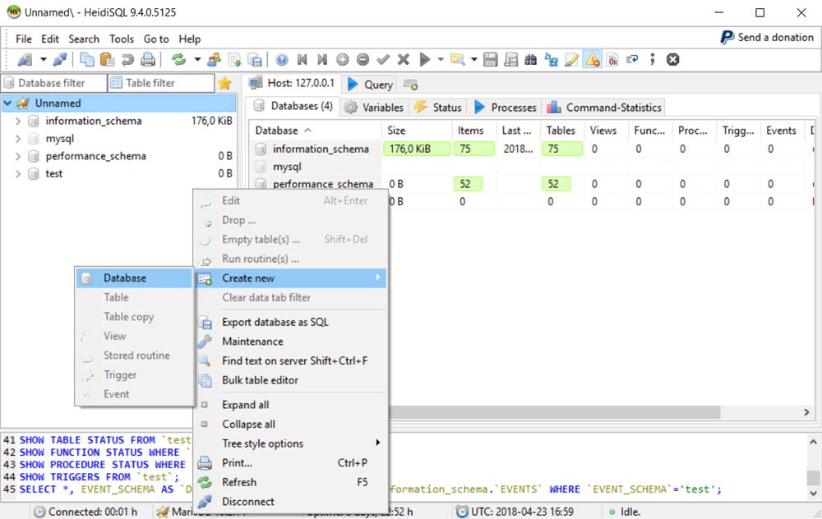
Task: Click the Print toolbar icon
Action: 148,60
